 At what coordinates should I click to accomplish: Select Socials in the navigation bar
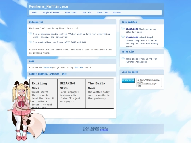pos(87,12)
